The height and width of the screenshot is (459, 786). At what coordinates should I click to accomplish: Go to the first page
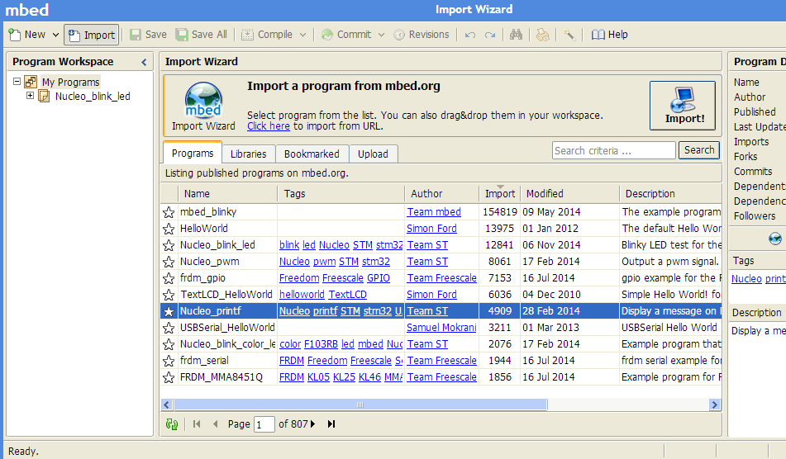197,424
